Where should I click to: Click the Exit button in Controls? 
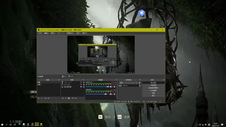pos(153,96)
